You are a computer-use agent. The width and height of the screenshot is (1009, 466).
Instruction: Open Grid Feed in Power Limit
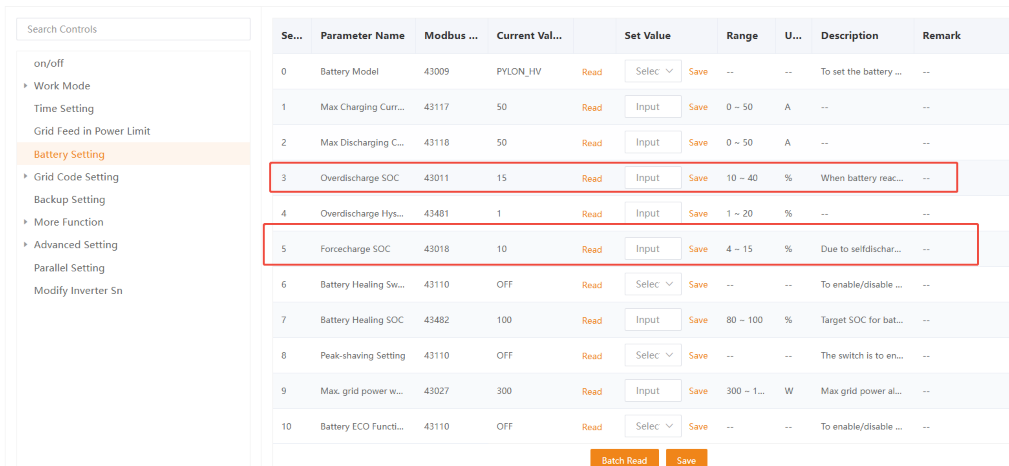[x=92, y=131]
